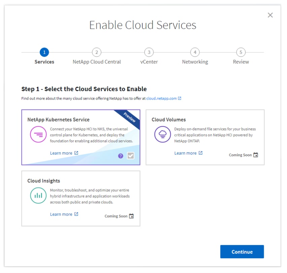The height and width of the screenshot is (273, 287).
Task: Click the purple help question mark icon
Action: tap(121, 156)
